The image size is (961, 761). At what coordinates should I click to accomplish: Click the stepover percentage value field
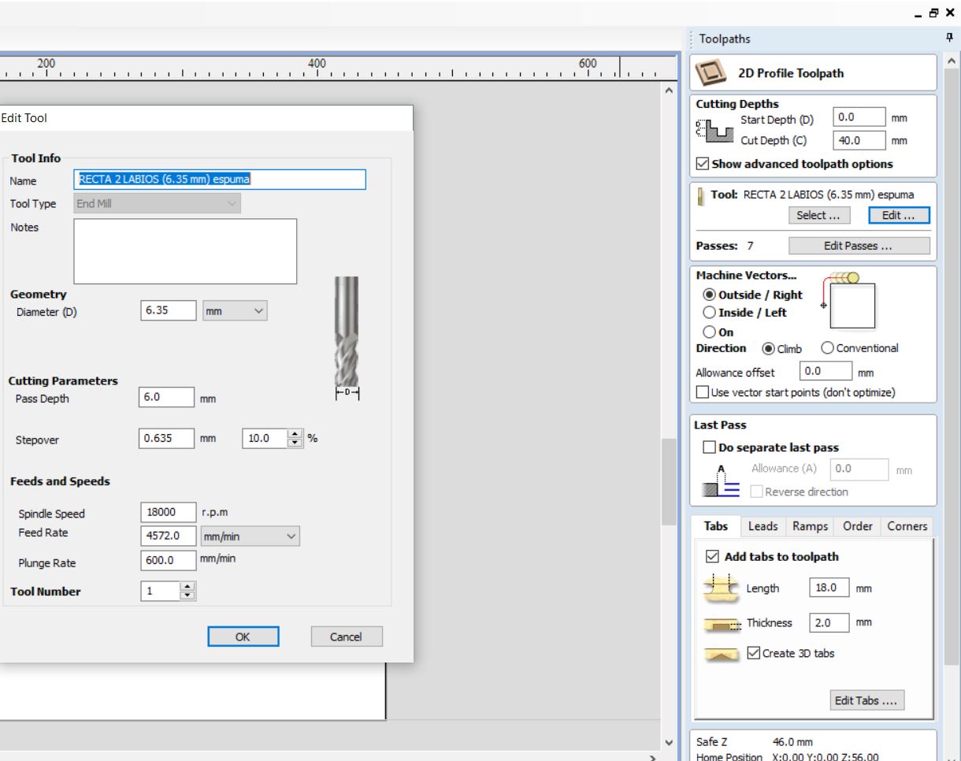point(265,438)
